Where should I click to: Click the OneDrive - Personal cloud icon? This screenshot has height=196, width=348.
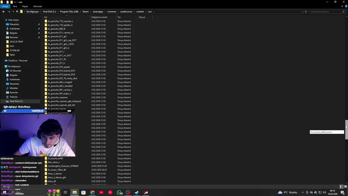click(x=6, y=61)
